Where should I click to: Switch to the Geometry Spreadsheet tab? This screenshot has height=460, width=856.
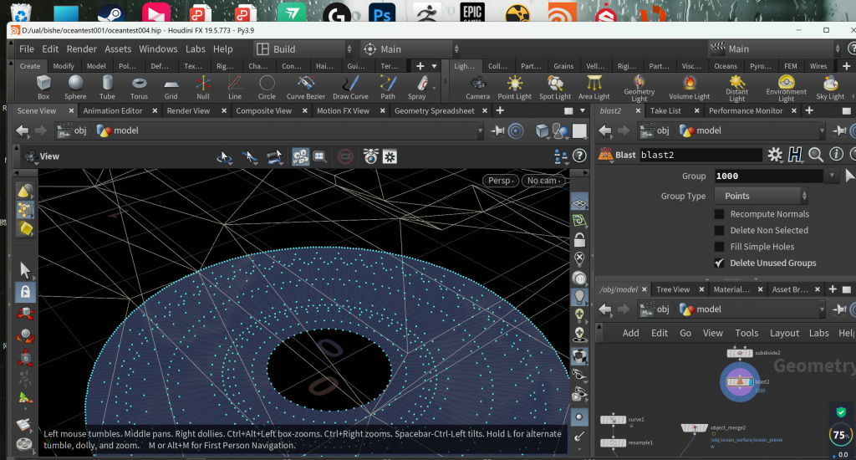(435, 110)
